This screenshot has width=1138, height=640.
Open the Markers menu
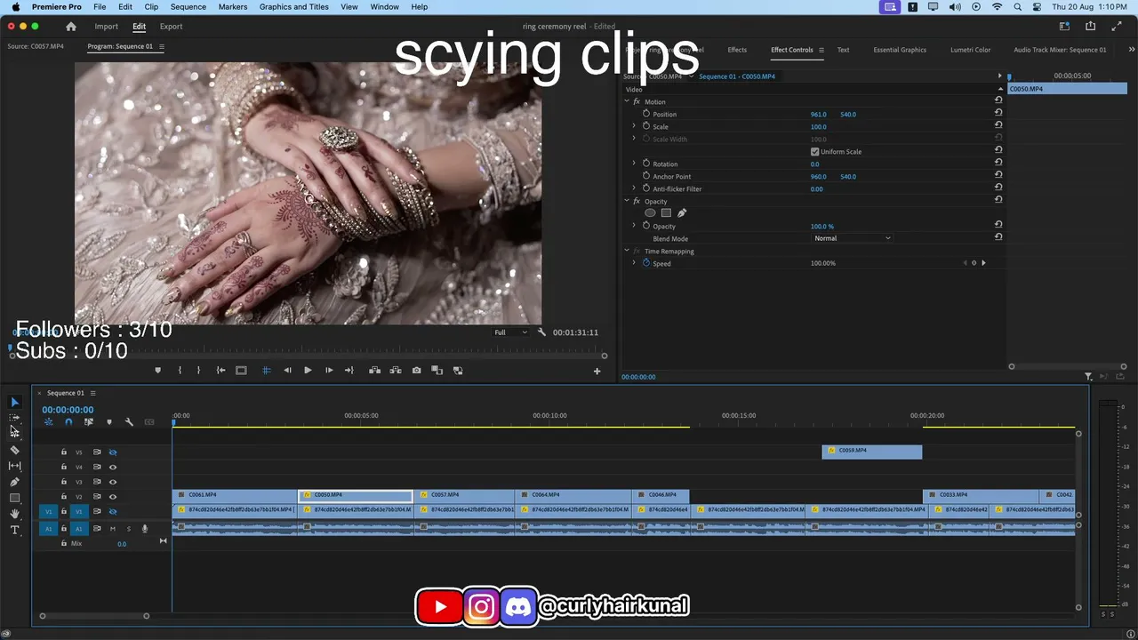233,7
